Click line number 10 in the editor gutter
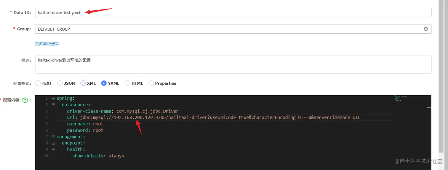 tap(45, 156)
